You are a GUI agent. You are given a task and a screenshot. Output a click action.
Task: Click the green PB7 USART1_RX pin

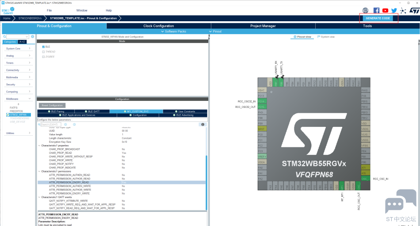pos(276,82)
